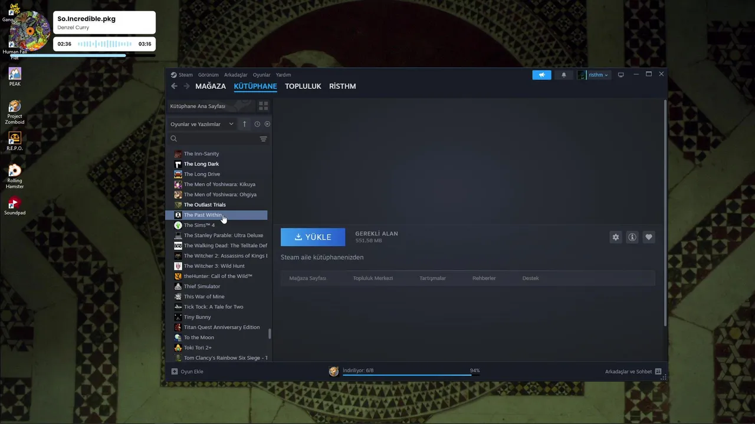Select The Witcher 3: Wild Hunt entry
The image size is (755, 424).
coord(216,266)
